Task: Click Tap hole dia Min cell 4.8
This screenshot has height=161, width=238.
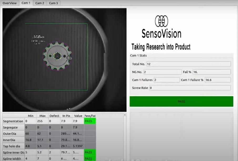Action: pyautogui.click(x=31, y=146)
